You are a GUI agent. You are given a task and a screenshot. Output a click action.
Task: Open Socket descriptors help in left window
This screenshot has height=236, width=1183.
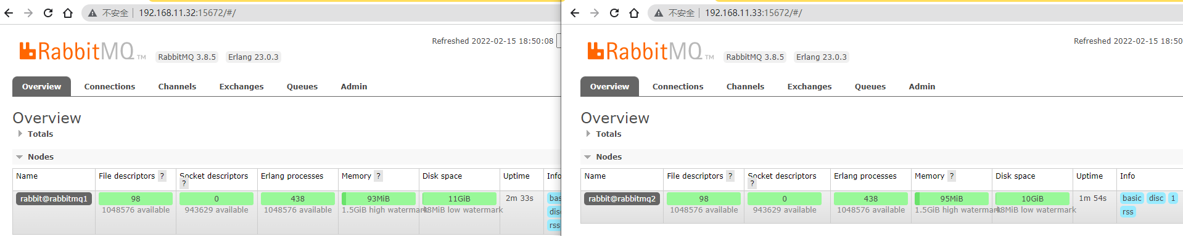click(x=184, y=184)
